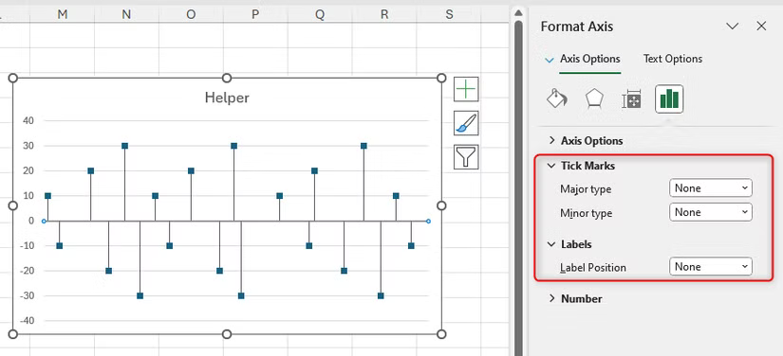
Task: Select Axis Options bar chart icon
Action: [x=669, y=98]
